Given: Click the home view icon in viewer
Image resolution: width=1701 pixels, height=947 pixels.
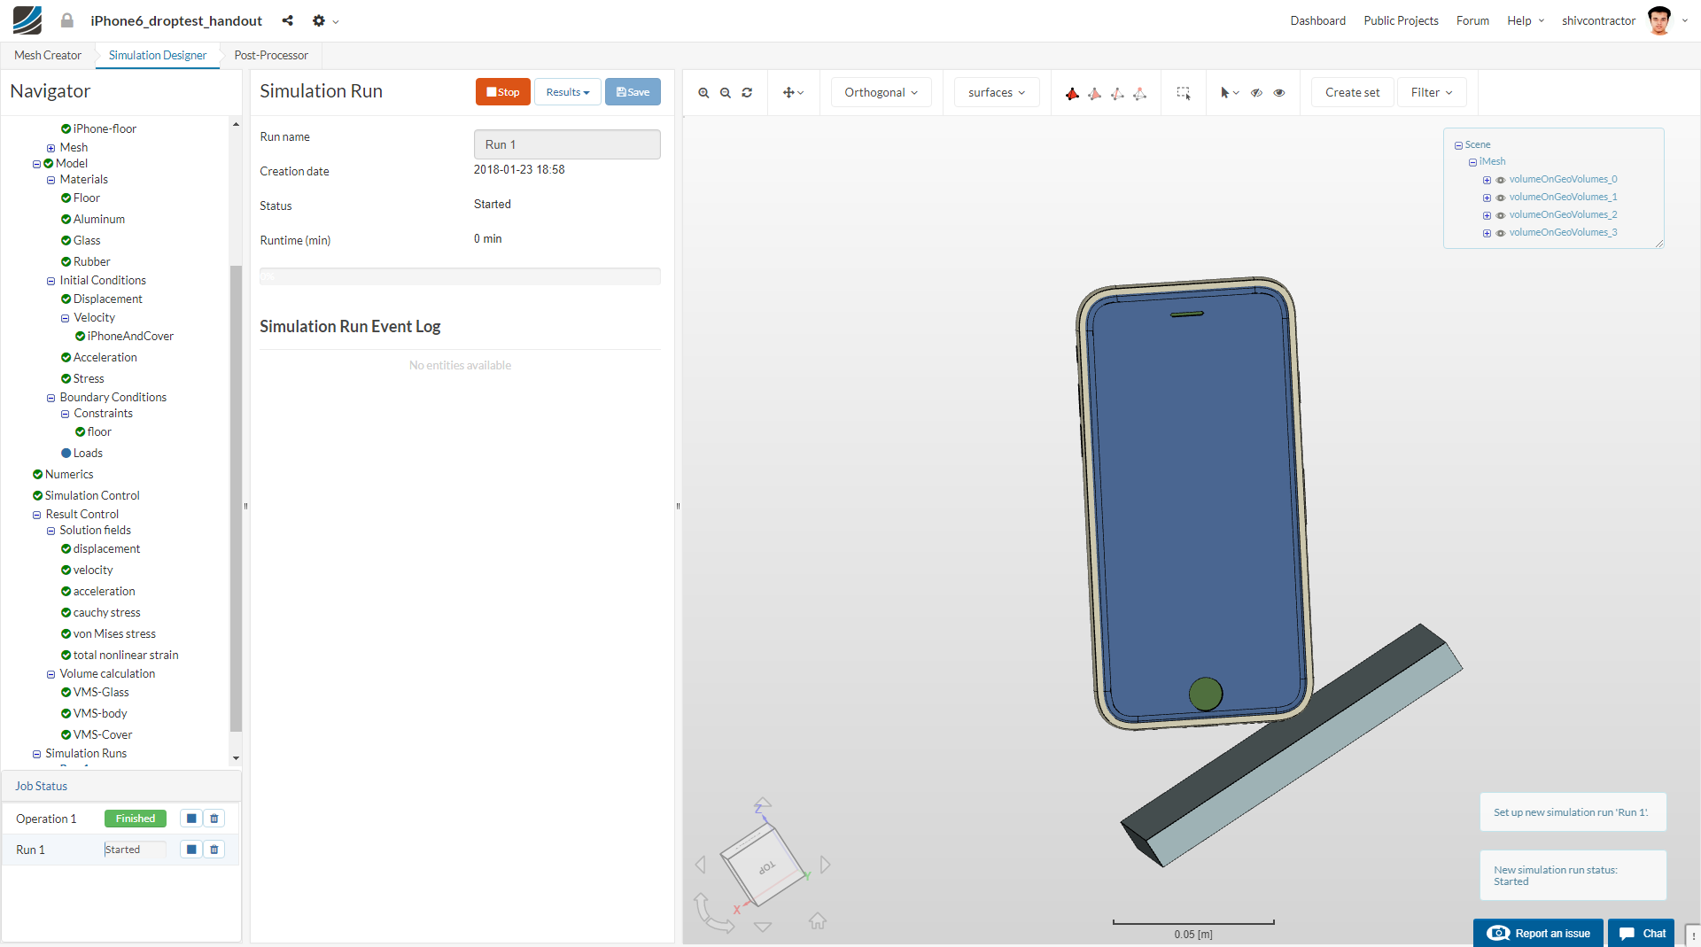Looking at the screenshot, I should click(818, 921).
